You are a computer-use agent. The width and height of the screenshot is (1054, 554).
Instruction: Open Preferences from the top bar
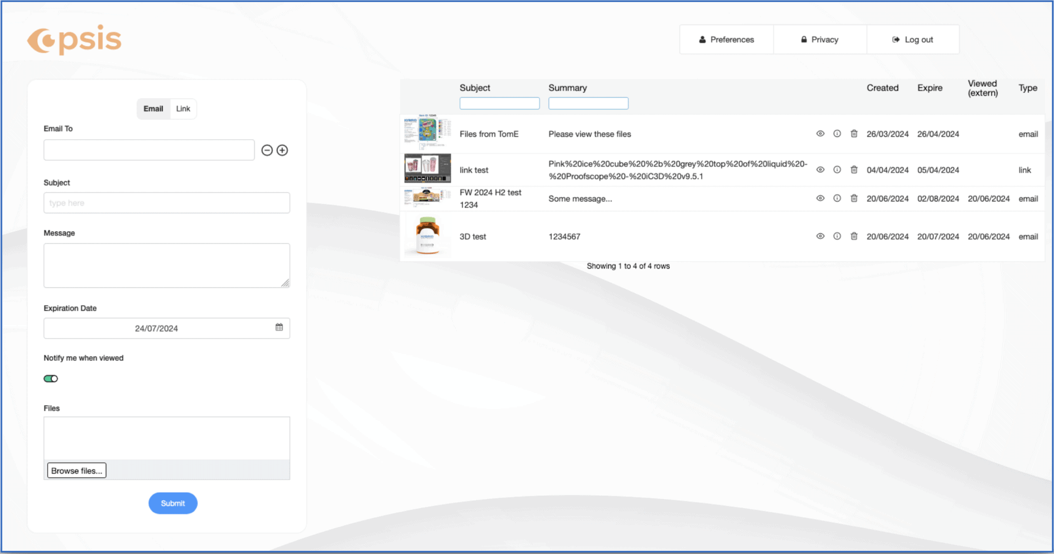click(726, 40)
